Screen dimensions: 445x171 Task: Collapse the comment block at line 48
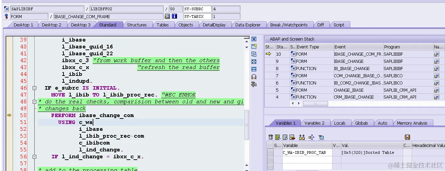coord(34,102)
